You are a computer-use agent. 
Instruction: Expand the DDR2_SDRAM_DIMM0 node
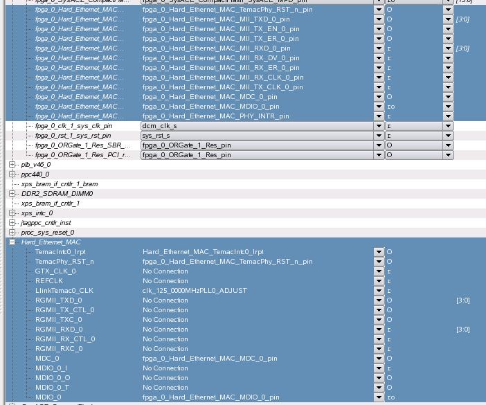point(12,194)
